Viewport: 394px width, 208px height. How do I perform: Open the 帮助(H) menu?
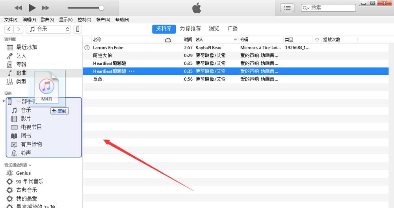122,20
